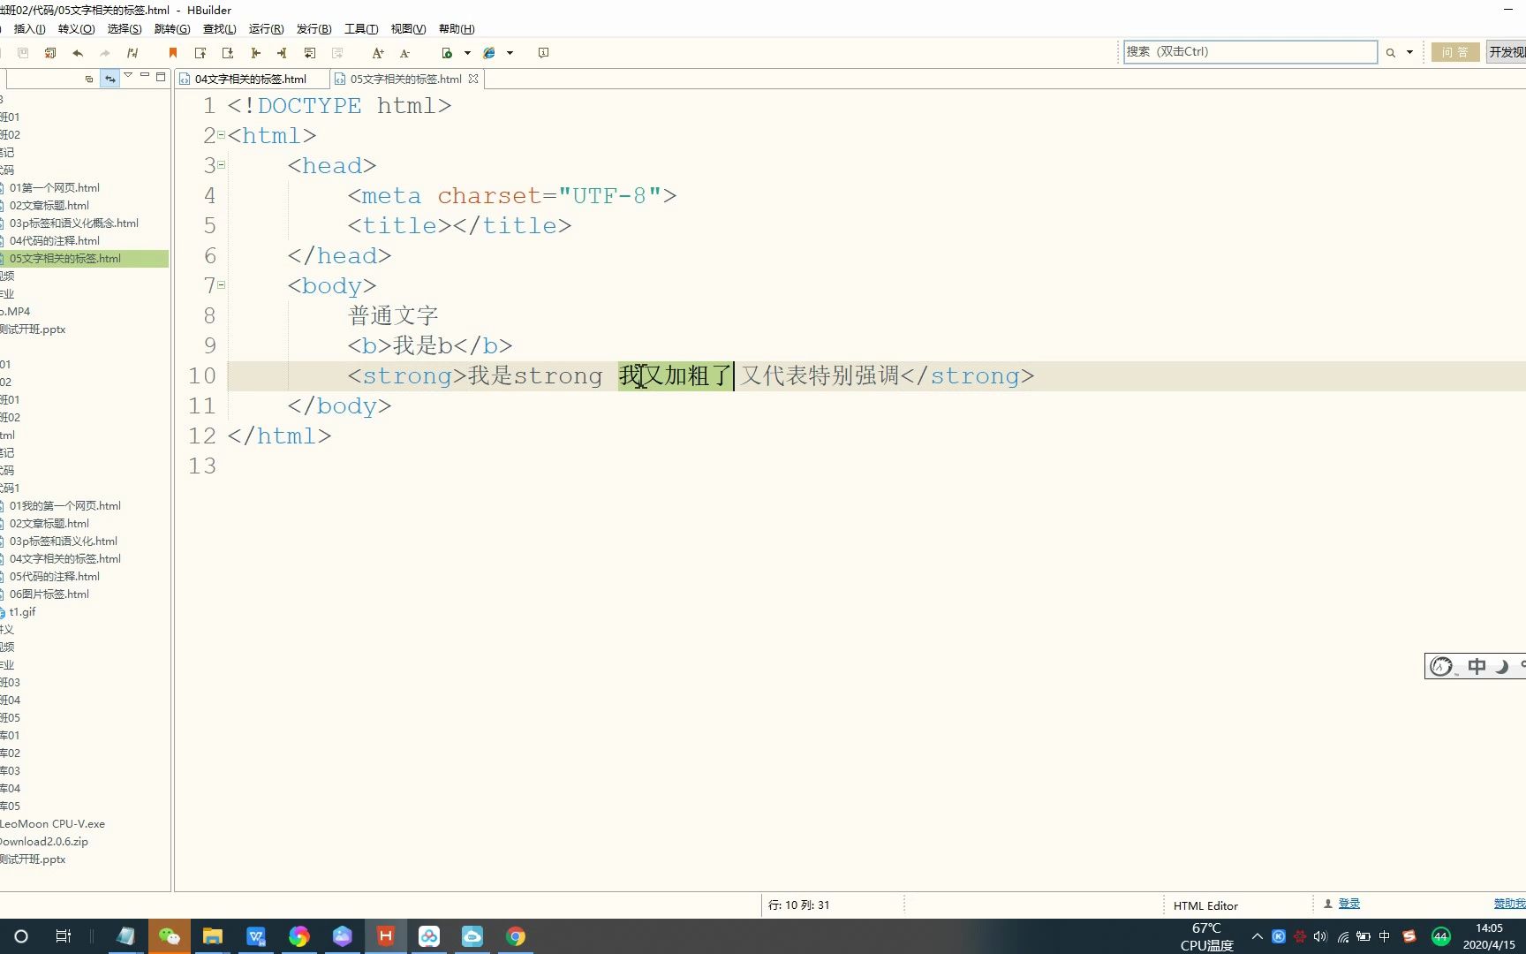Click the back-to-last-edit left arrow icon
Viewport: 1526px width, 954px height.
coord(255,53)
